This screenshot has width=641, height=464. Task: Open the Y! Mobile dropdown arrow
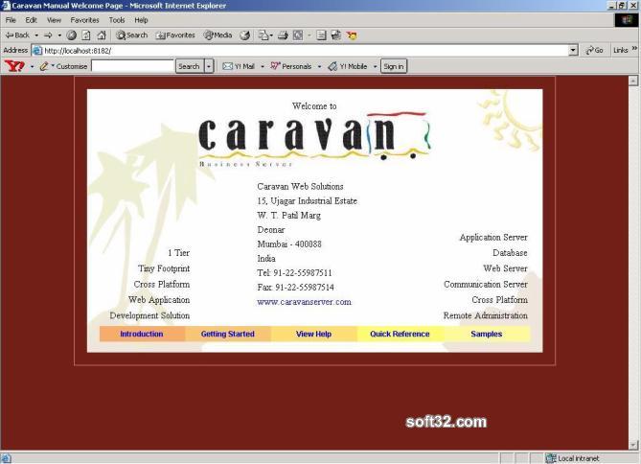(375, 66)
